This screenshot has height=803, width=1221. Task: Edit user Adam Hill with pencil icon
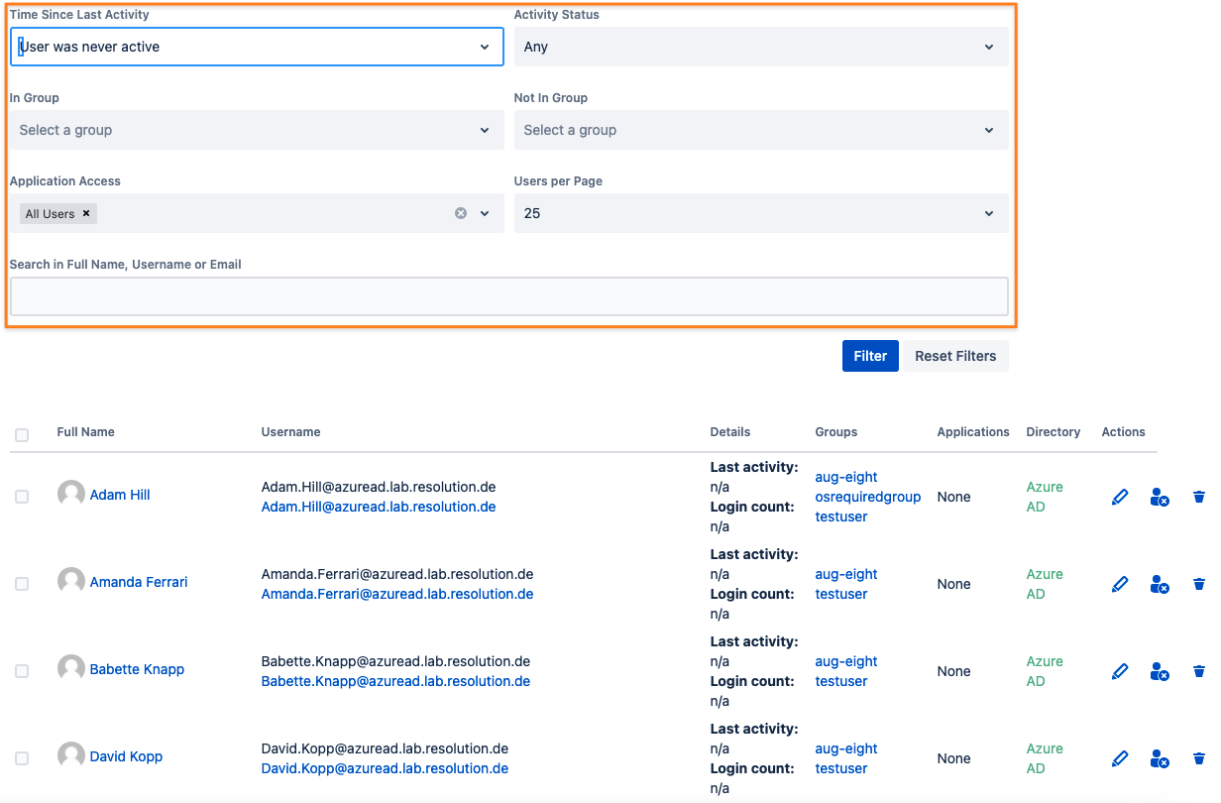point(1120,497)
